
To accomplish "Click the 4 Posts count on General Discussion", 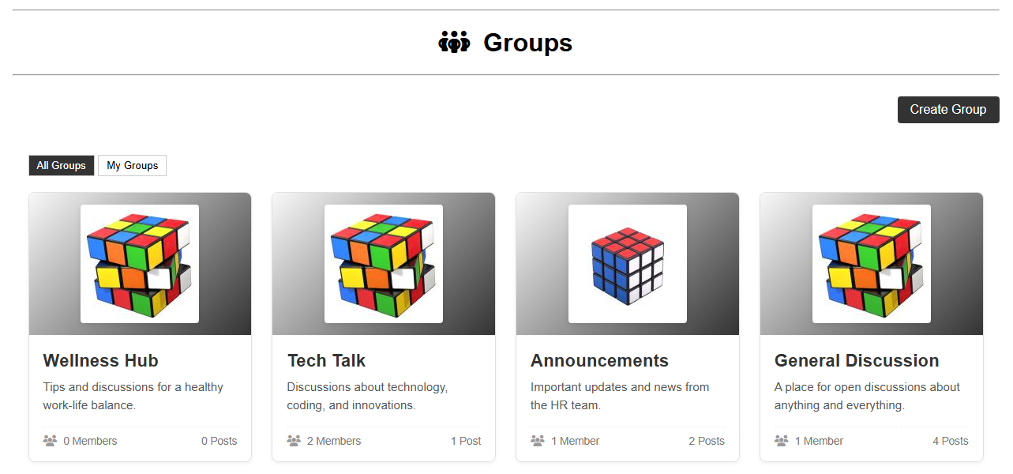I will [950, 441].
